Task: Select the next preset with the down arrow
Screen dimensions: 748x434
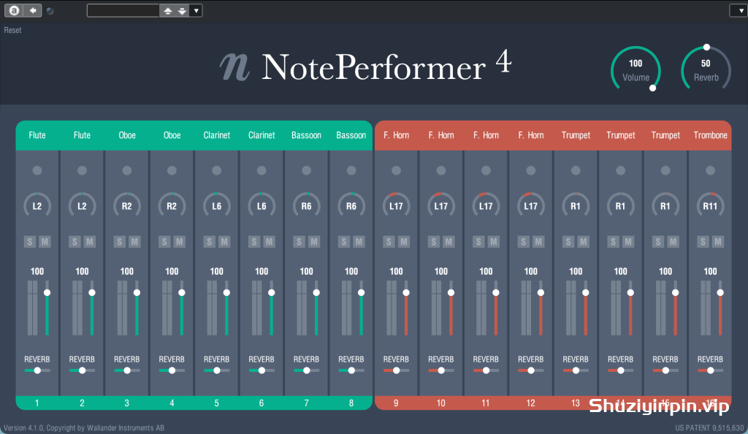Action: click(182, 10)
